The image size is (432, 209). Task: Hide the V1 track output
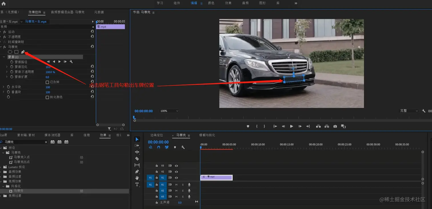click(177, 178)
